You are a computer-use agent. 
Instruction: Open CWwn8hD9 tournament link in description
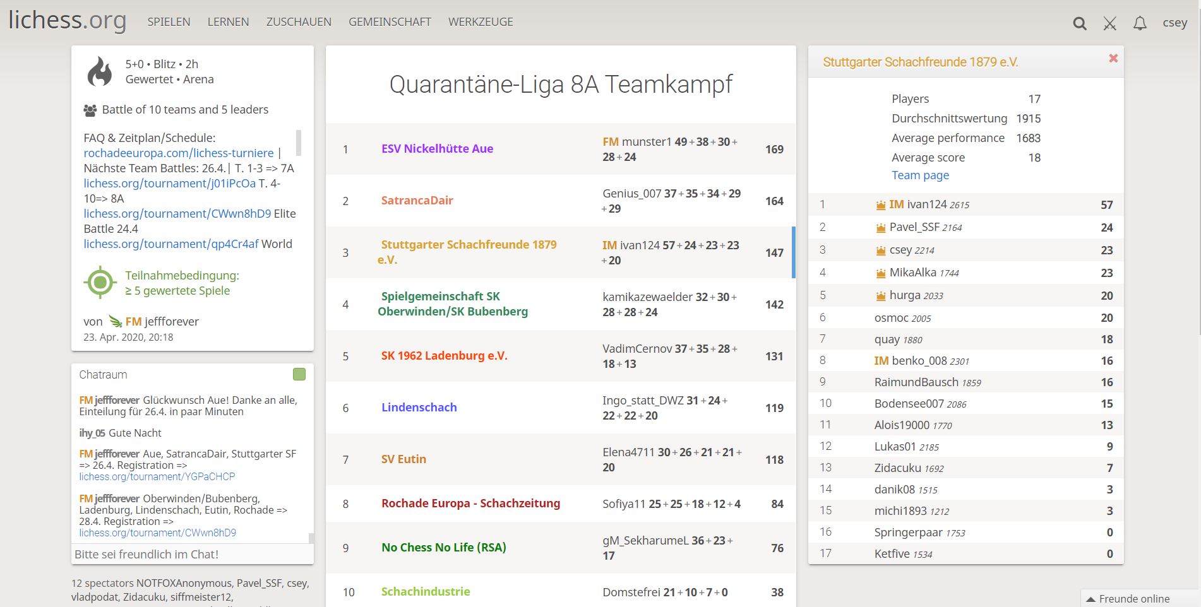[177, 213]
